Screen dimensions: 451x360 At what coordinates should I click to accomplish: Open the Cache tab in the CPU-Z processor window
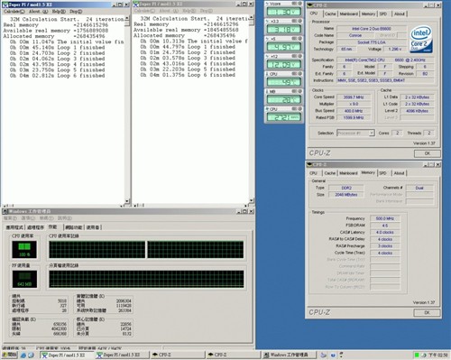(x=330, y=14)
